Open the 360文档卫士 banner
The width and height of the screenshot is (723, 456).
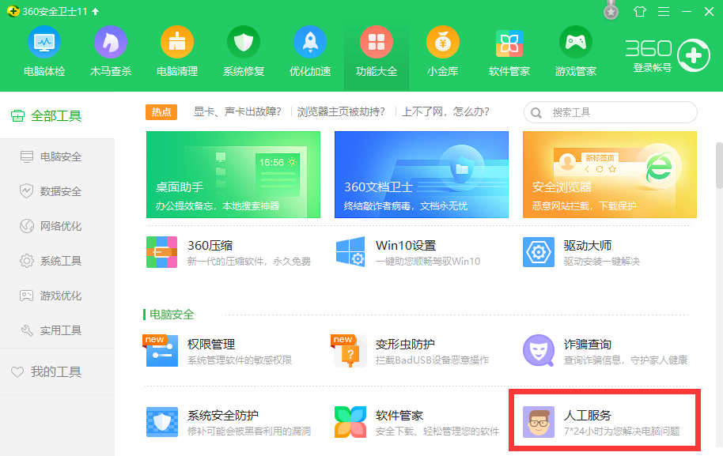tap(422, 175)
